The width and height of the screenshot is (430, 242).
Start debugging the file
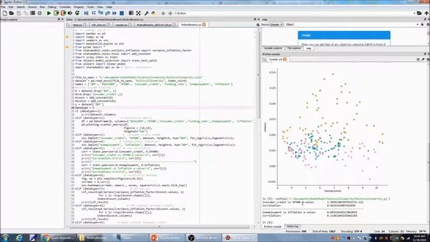(86, 13)
